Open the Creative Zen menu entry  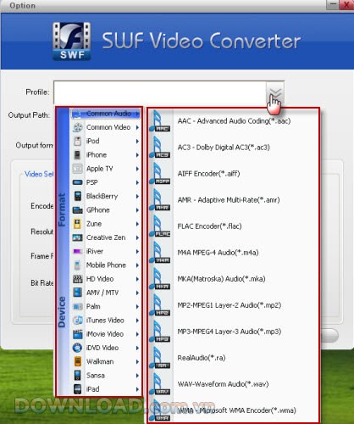(106, 237)
